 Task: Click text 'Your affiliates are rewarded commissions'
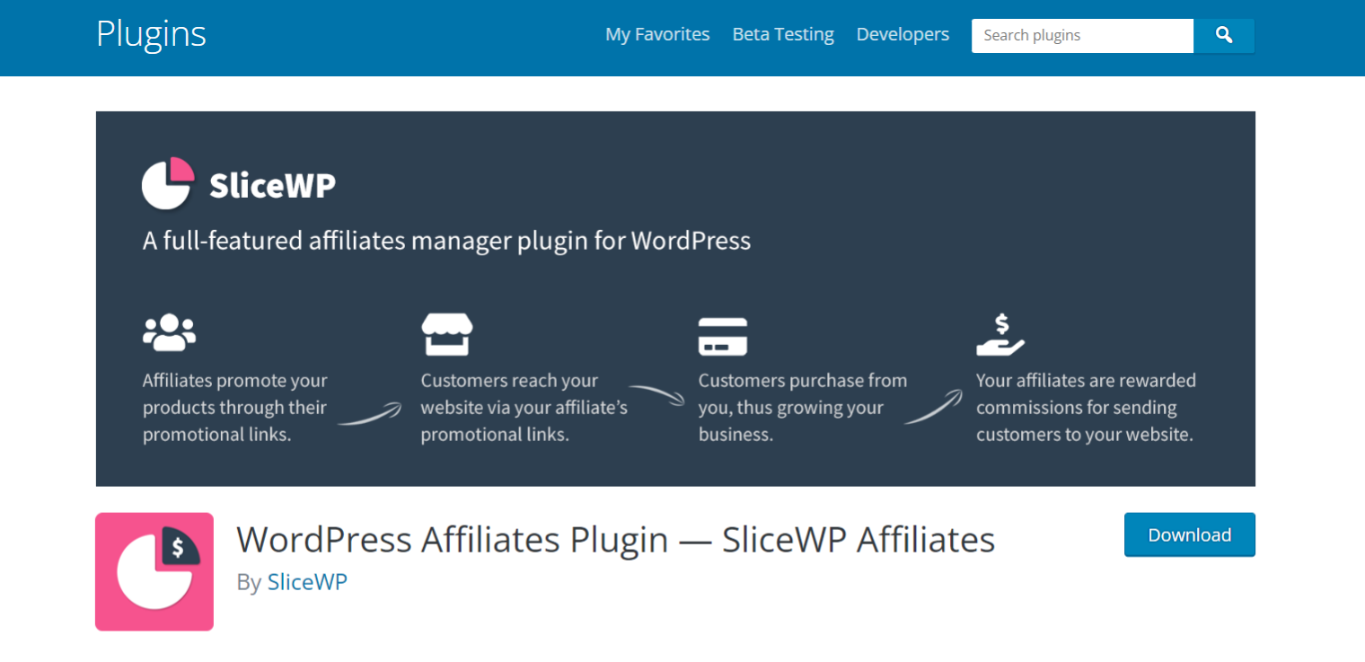point(1087,408)
